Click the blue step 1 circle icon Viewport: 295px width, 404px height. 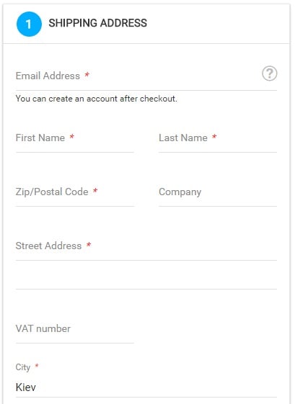tap(29, 24)
